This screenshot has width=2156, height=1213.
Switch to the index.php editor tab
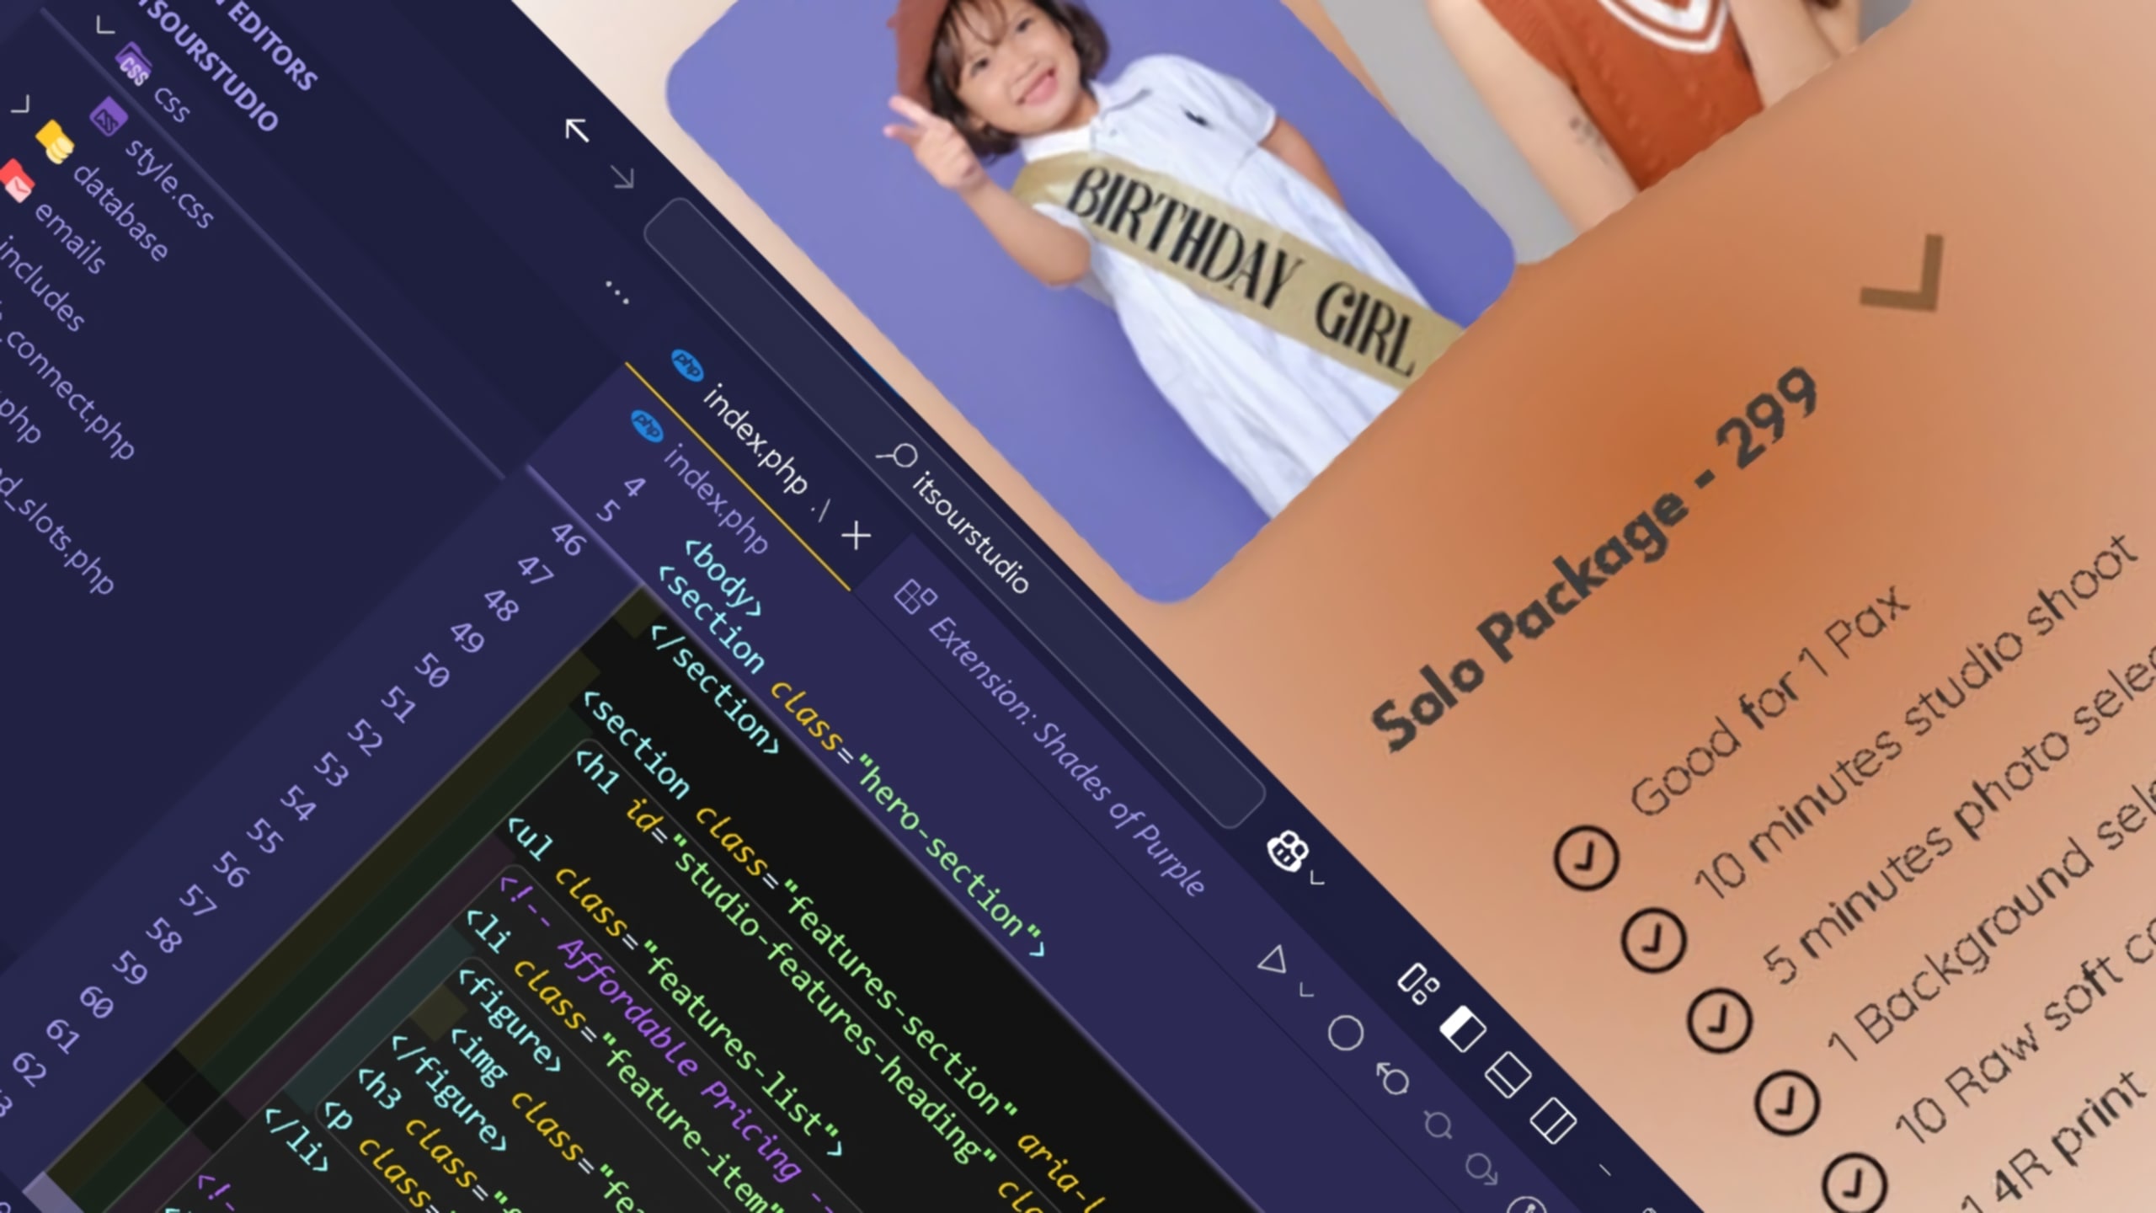pos(755,438)
